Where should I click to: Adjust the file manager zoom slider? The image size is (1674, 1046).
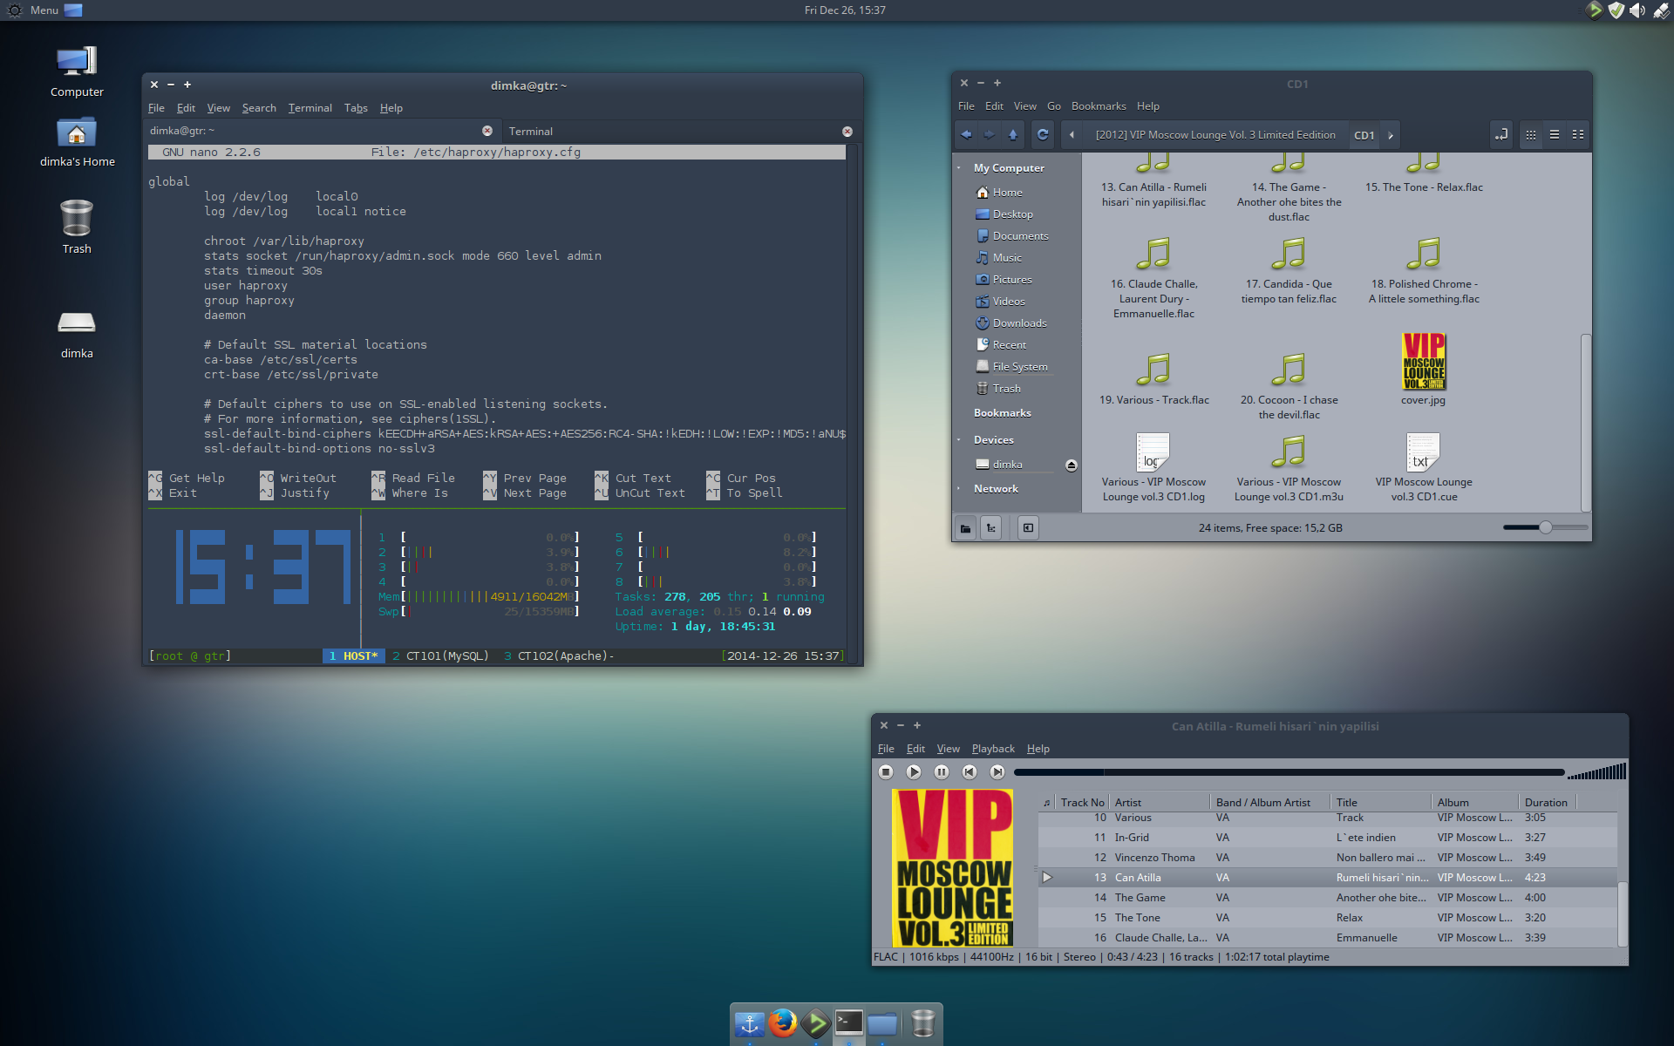1545,527
